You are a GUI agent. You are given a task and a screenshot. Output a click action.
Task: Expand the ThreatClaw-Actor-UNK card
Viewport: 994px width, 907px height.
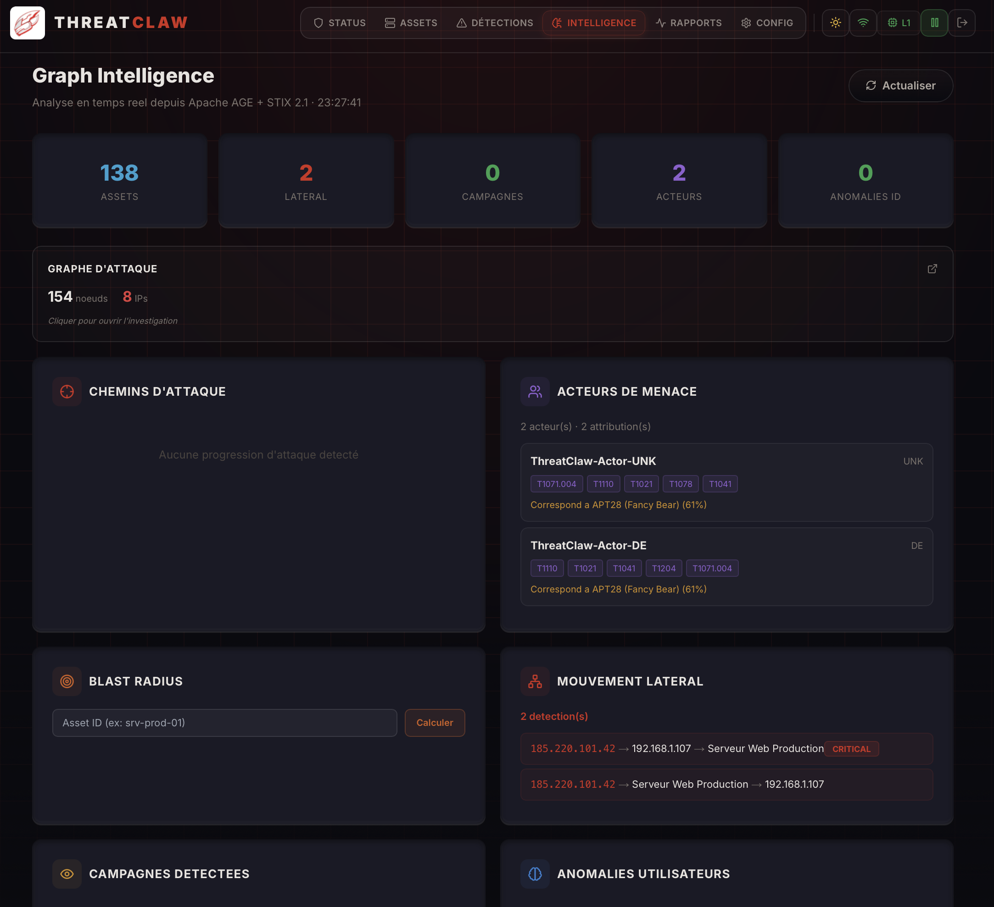pyautogui.click(x=726, y=462)
